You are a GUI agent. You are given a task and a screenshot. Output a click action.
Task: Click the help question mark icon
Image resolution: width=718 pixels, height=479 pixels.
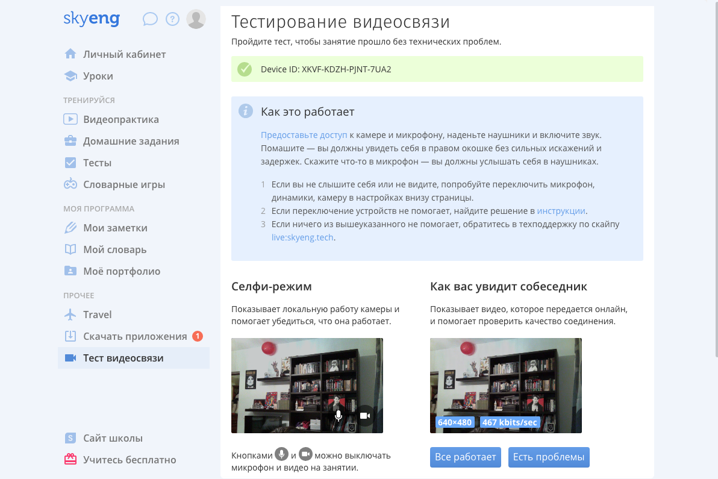[173, 19]
